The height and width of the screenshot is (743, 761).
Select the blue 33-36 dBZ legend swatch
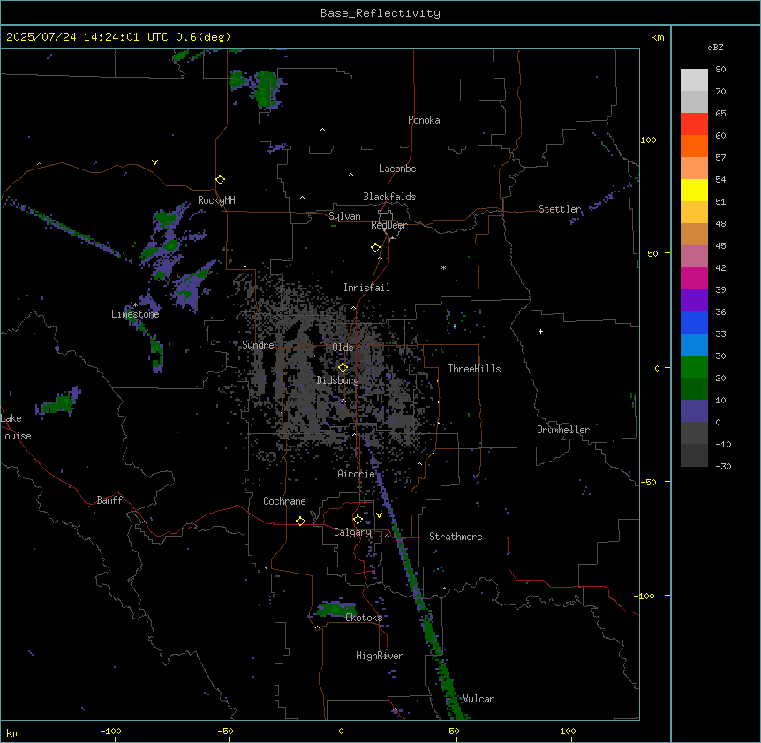pos(694,322)
